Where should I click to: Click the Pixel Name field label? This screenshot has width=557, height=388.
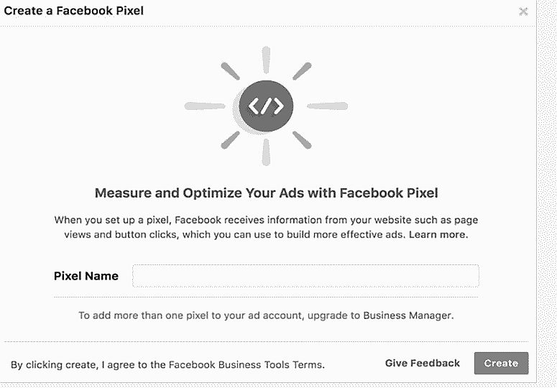(86, 276)
